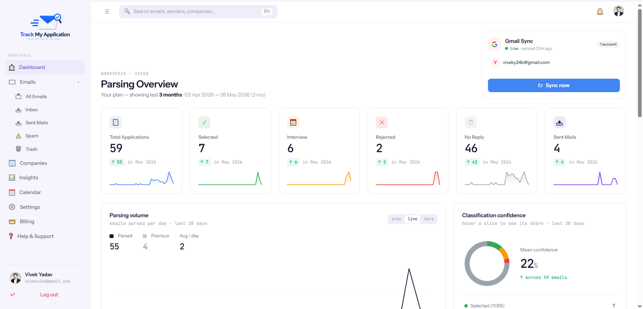The image size is (643, 309).
Task: Click the confidence donut chart
Action: point(487,264)
